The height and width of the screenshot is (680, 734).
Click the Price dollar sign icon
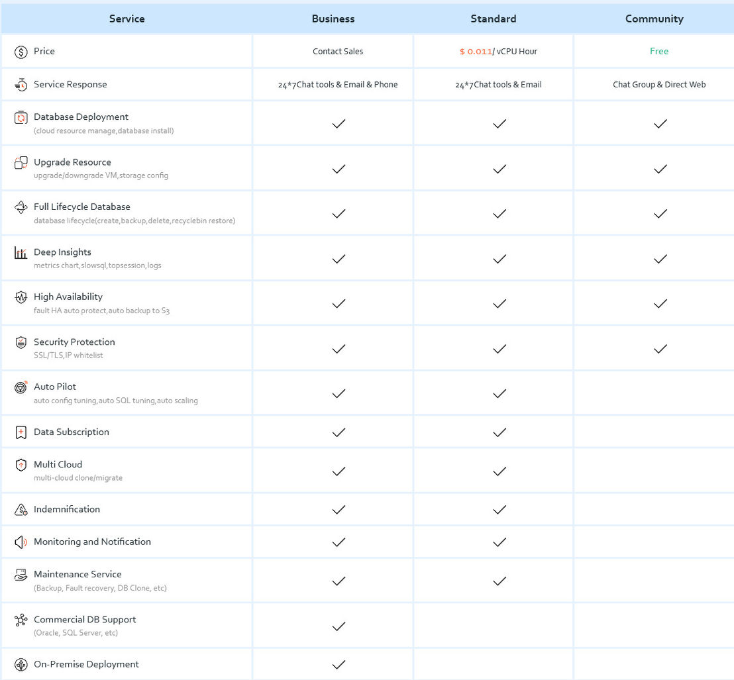[x=21, y=52]
